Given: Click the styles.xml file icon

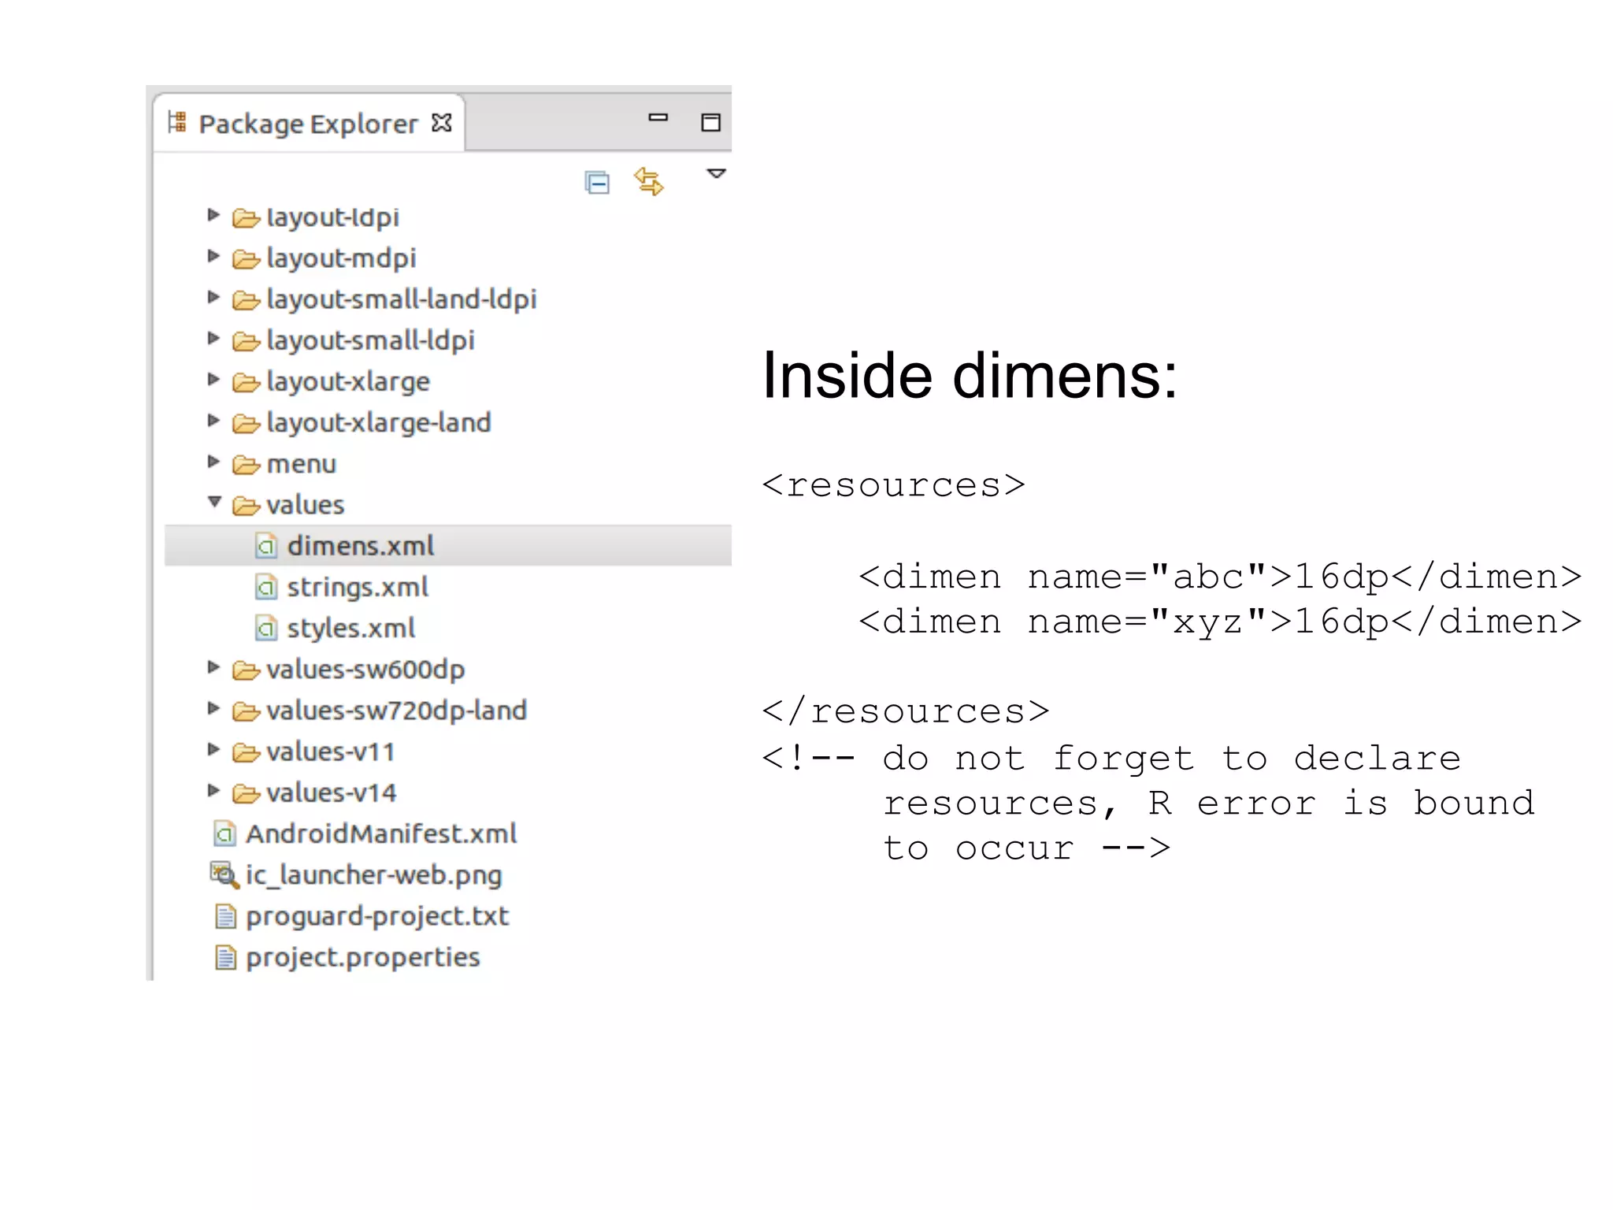Looking at the screenshot, I should click(266, 628).
